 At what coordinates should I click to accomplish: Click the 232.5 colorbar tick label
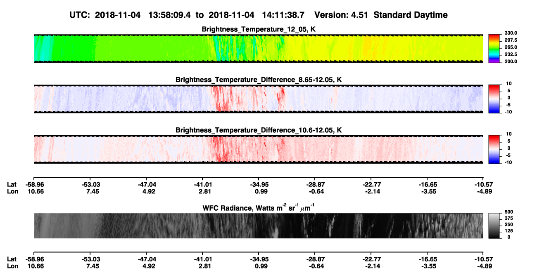coord(510,54)
